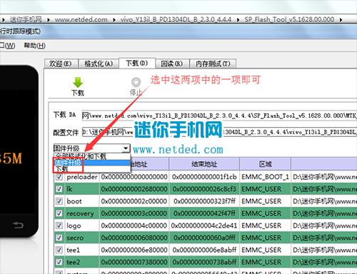Screen dimensions: 357x274
Task: Open the 窗口(W) menu
Action: [x=8, y=45]
